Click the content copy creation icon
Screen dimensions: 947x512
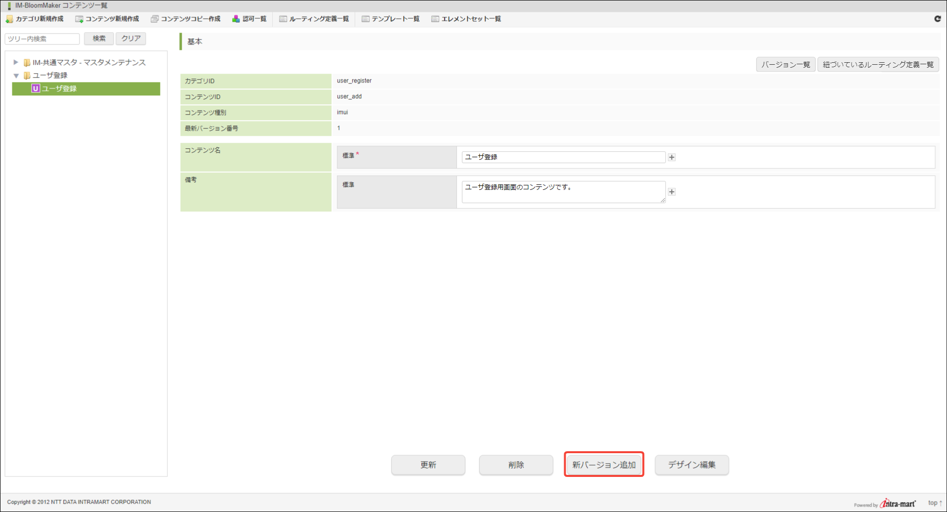pos(155,19)
